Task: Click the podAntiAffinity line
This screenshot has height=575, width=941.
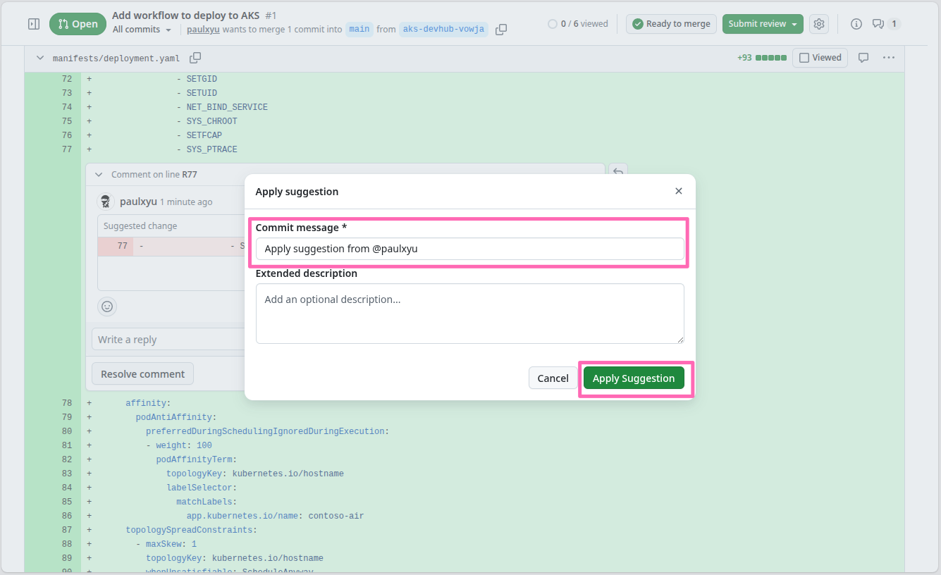Action: (176, 417)
